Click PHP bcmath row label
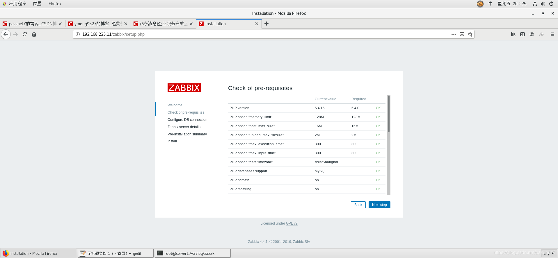The height and width of the screenshot is (258, 558). coord(239,180)
